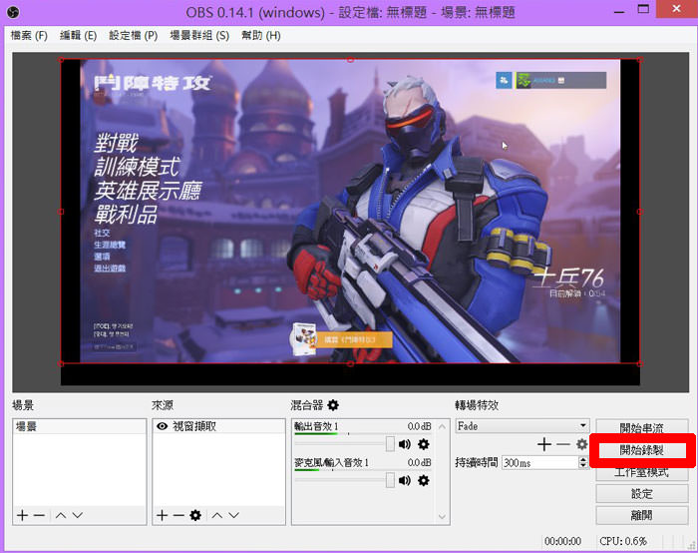Image resolution: width=698 pixels, height=553 pixels.
Task: Mute the 麥克風輸入音效 1 speaker icon
Action: point(405,480)
